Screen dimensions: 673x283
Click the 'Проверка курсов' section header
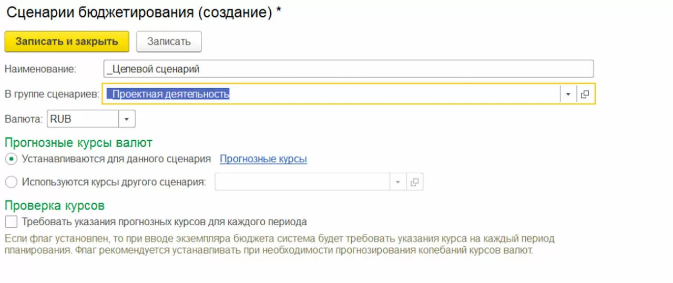point(55,205)
